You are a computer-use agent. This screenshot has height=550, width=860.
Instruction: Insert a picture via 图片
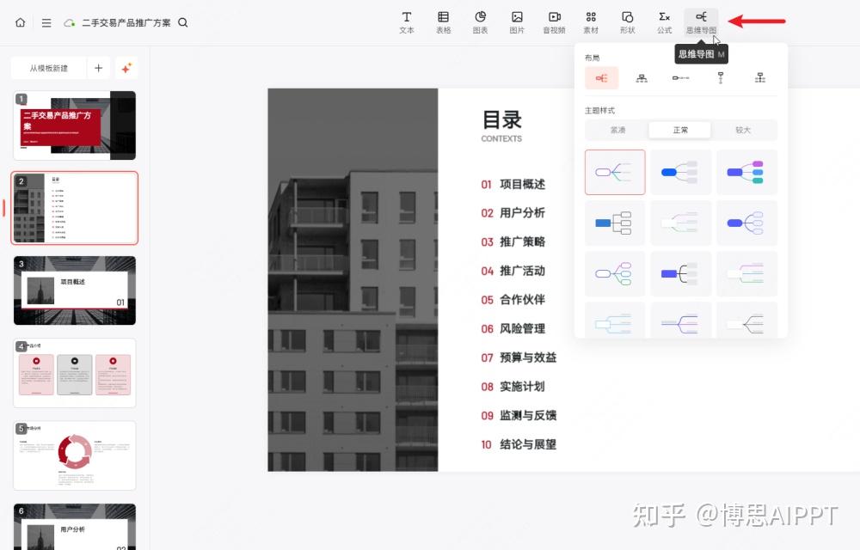coord(517,22)
